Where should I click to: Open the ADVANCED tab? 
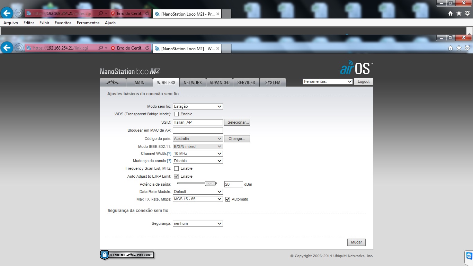point(220,82)
